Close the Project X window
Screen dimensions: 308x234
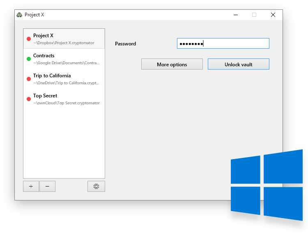[x=273, y=15]
